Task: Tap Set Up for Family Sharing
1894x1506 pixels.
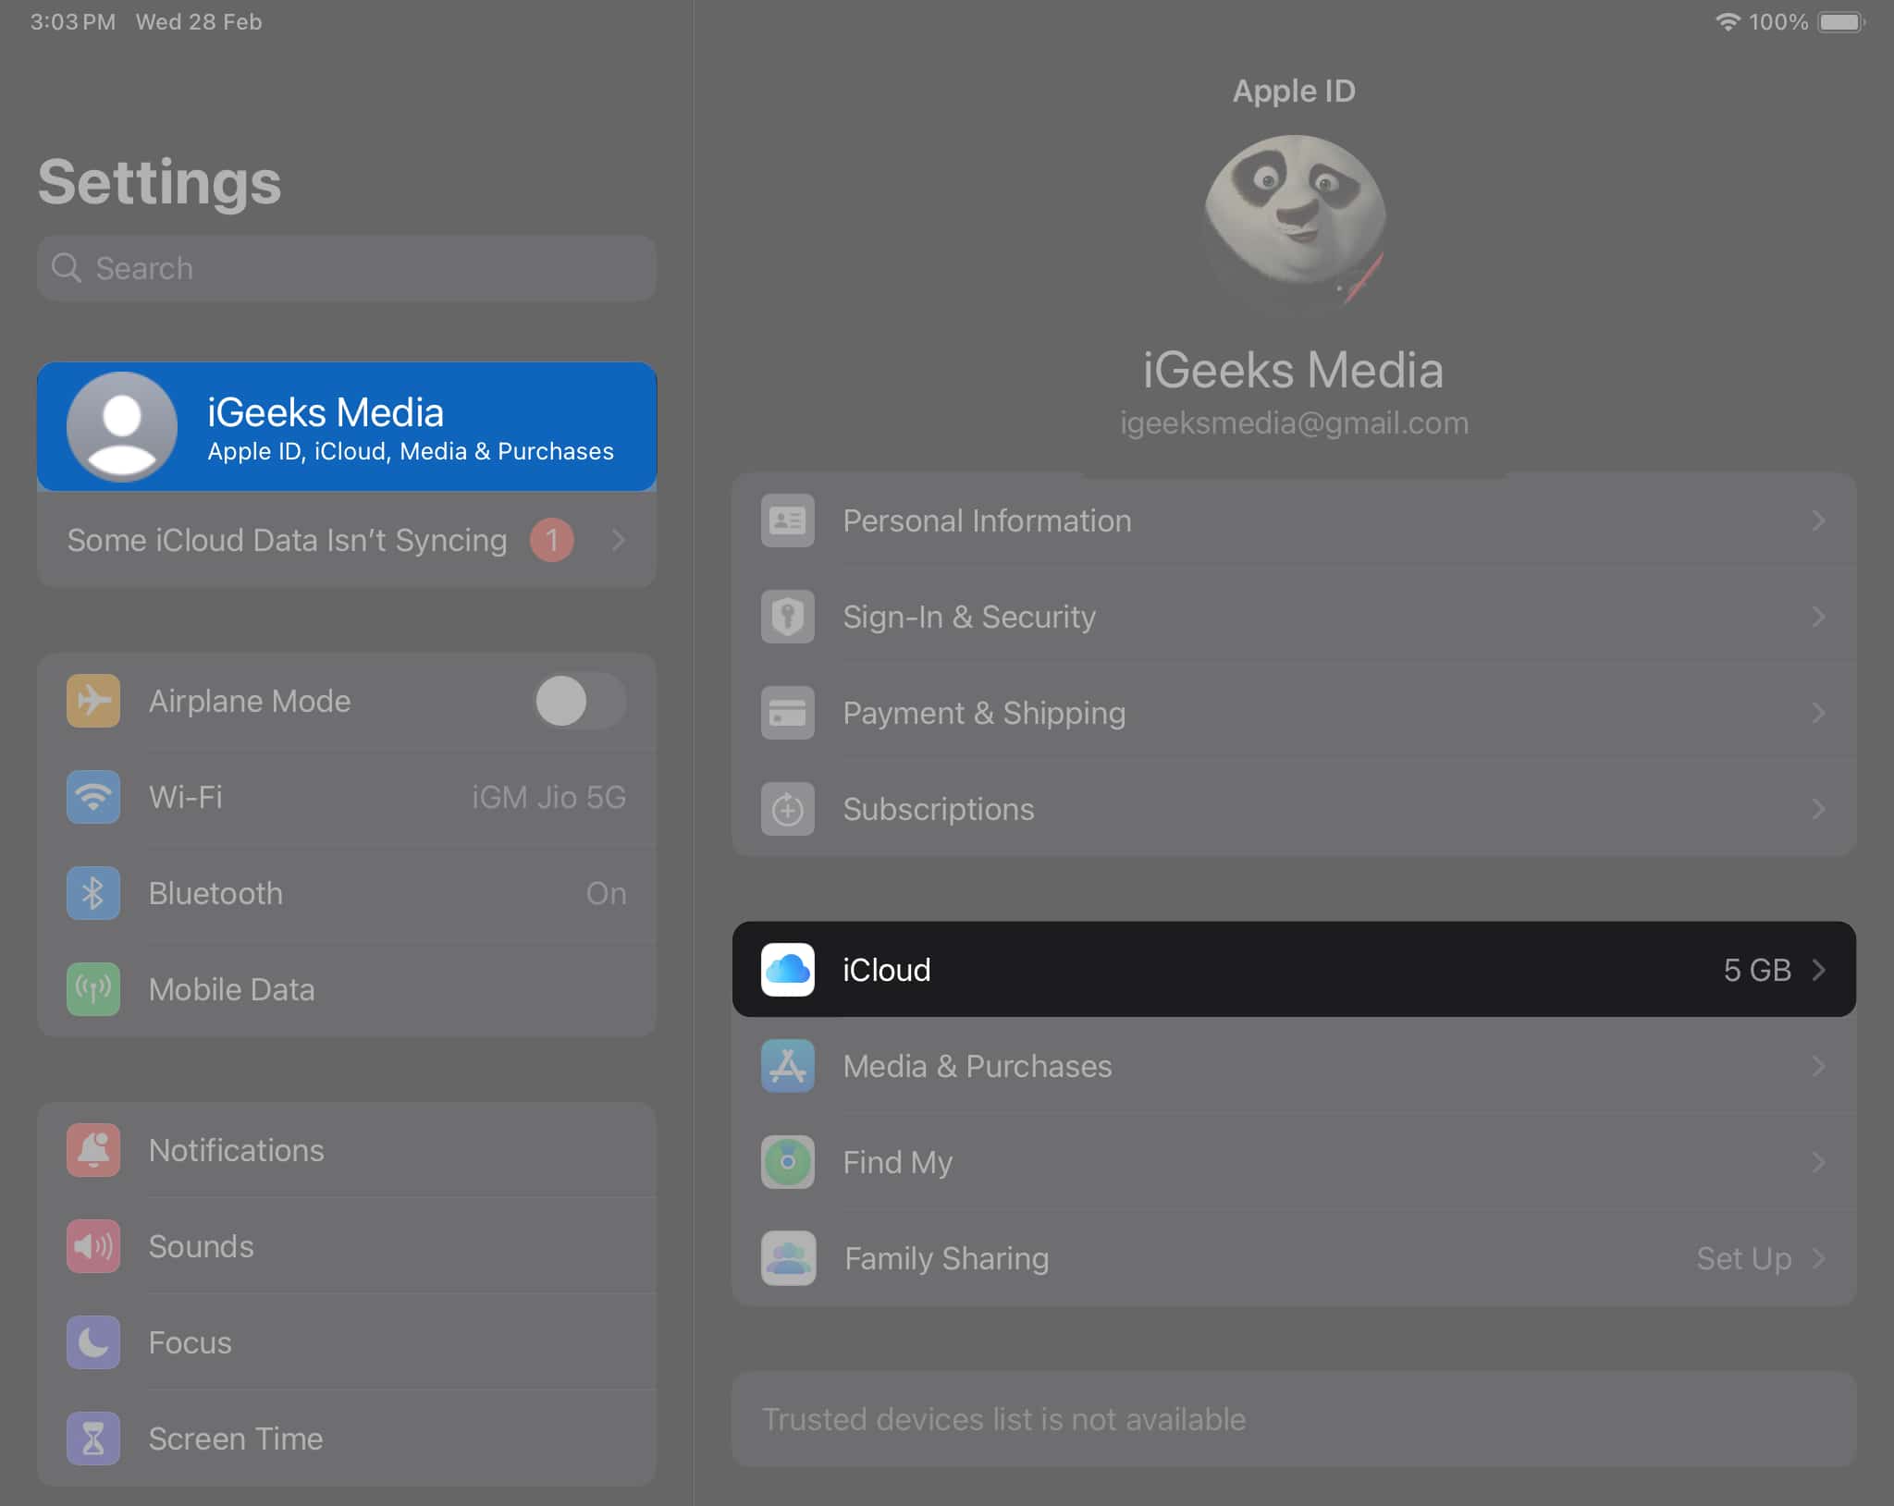Action: tap(1744, 1258)
